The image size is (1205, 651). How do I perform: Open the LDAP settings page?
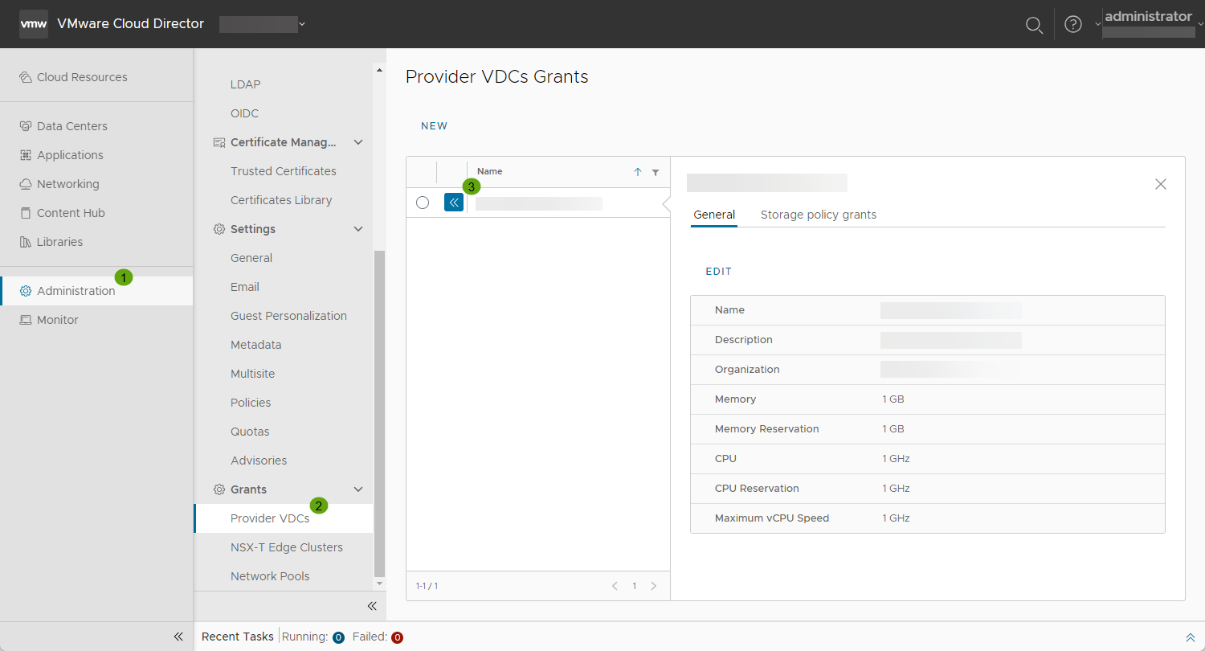(245, 84)
